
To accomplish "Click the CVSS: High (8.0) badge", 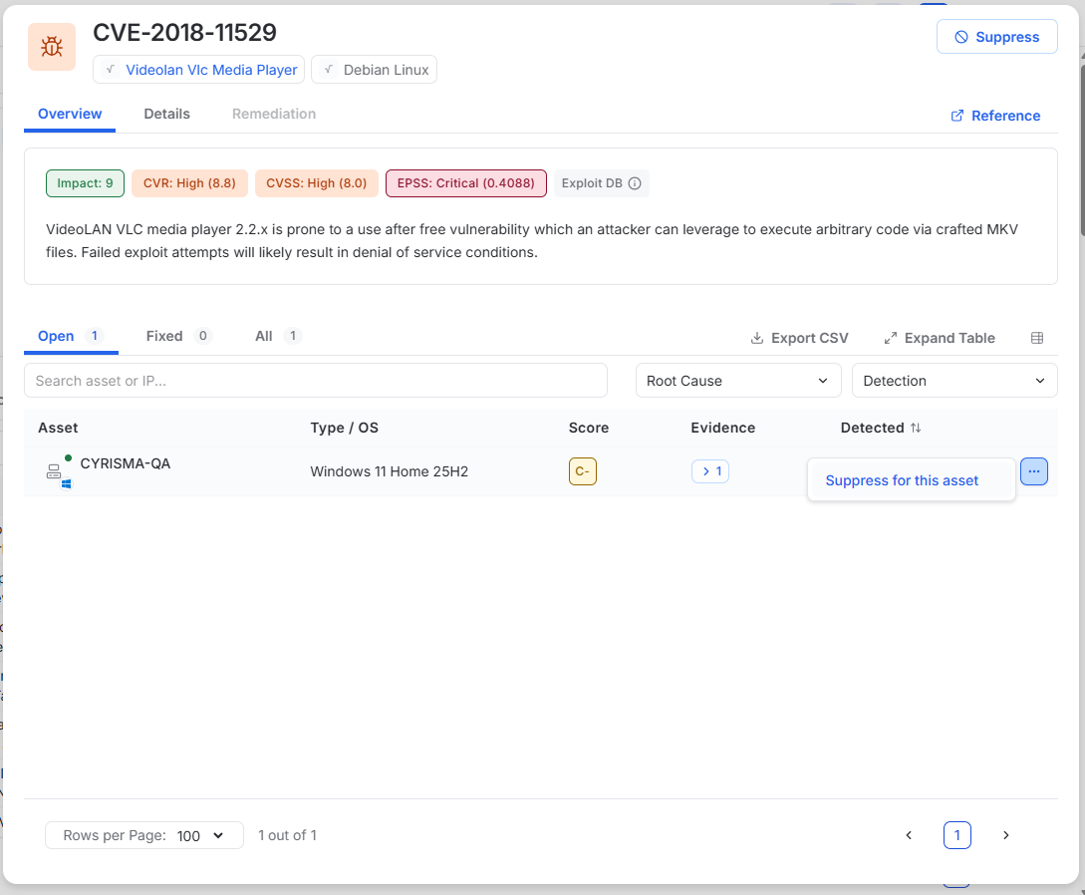I will tap(316, 183).
